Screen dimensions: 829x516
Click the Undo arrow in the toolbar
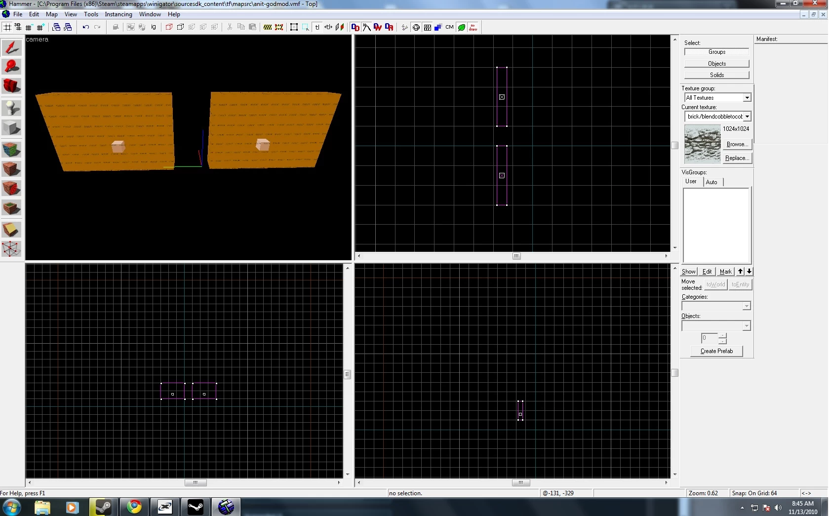coord(85,27)
